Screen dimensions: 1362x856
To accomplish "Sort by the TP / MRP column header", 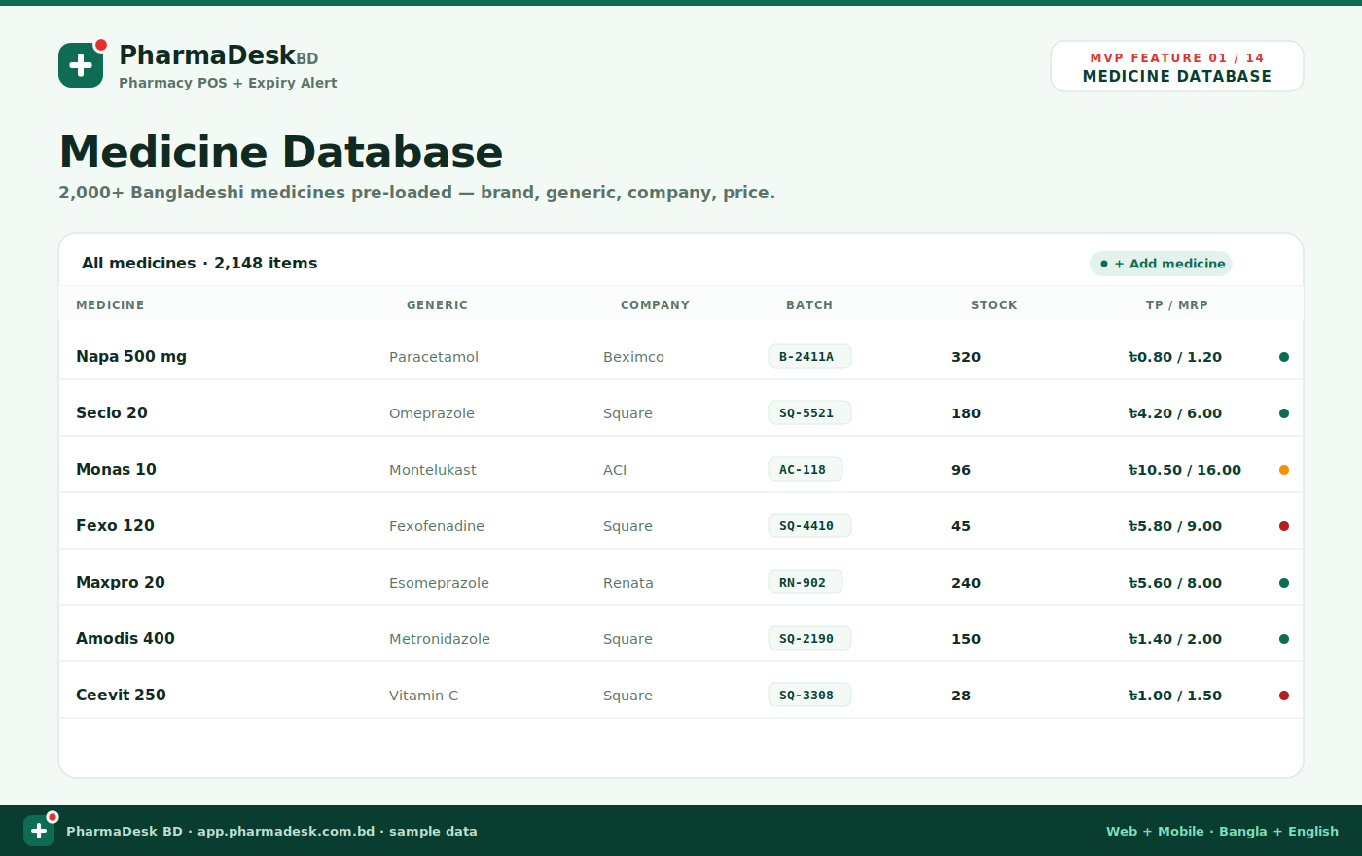I will coord(1177,305).
